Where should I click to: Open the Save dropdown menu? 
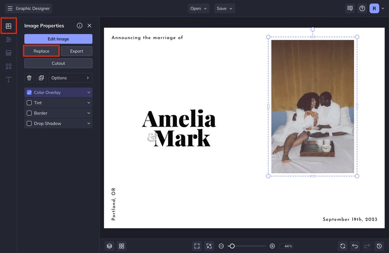[225, 8]
